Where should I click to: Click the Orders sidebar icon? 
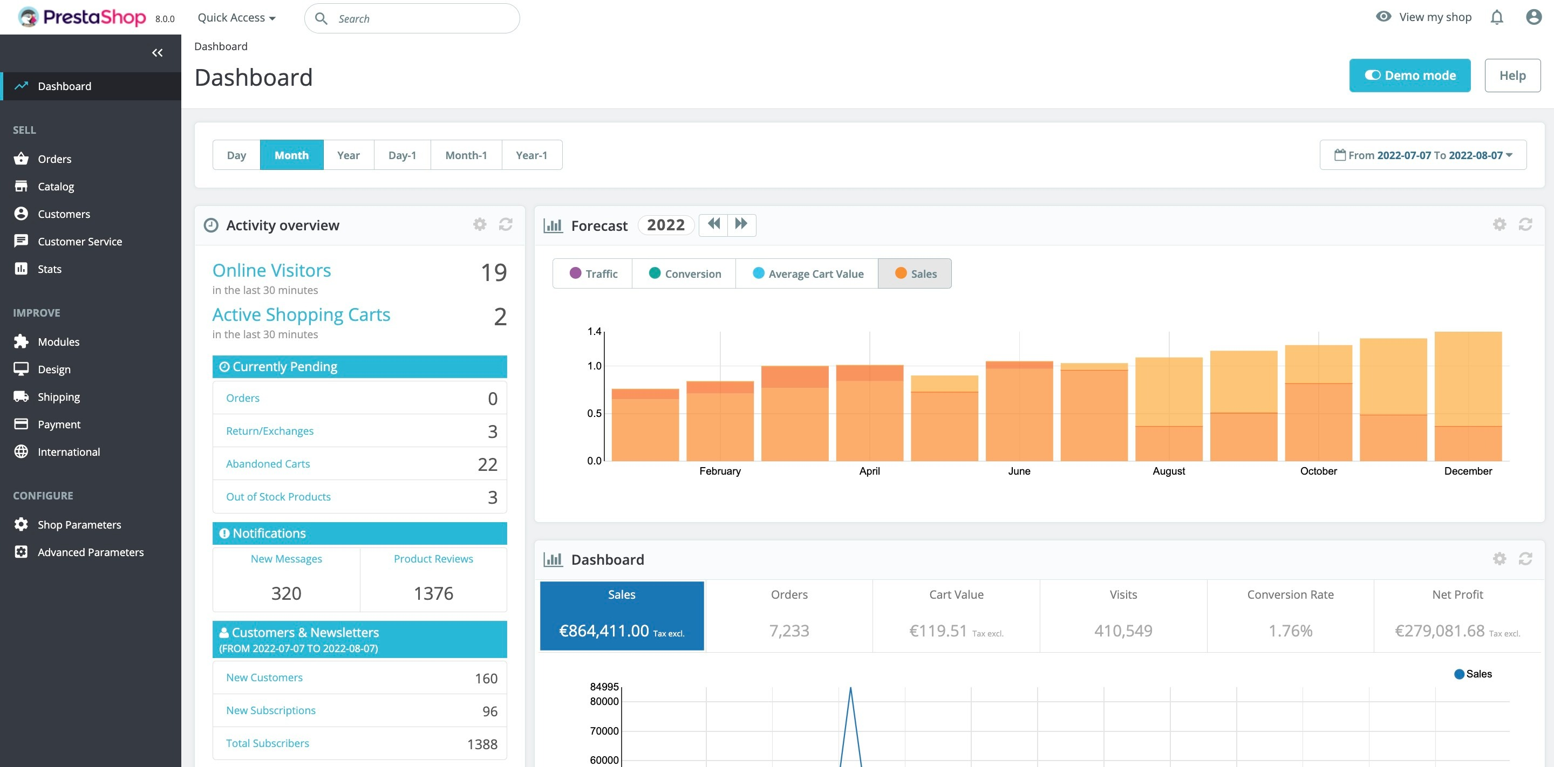click(21, 157)
